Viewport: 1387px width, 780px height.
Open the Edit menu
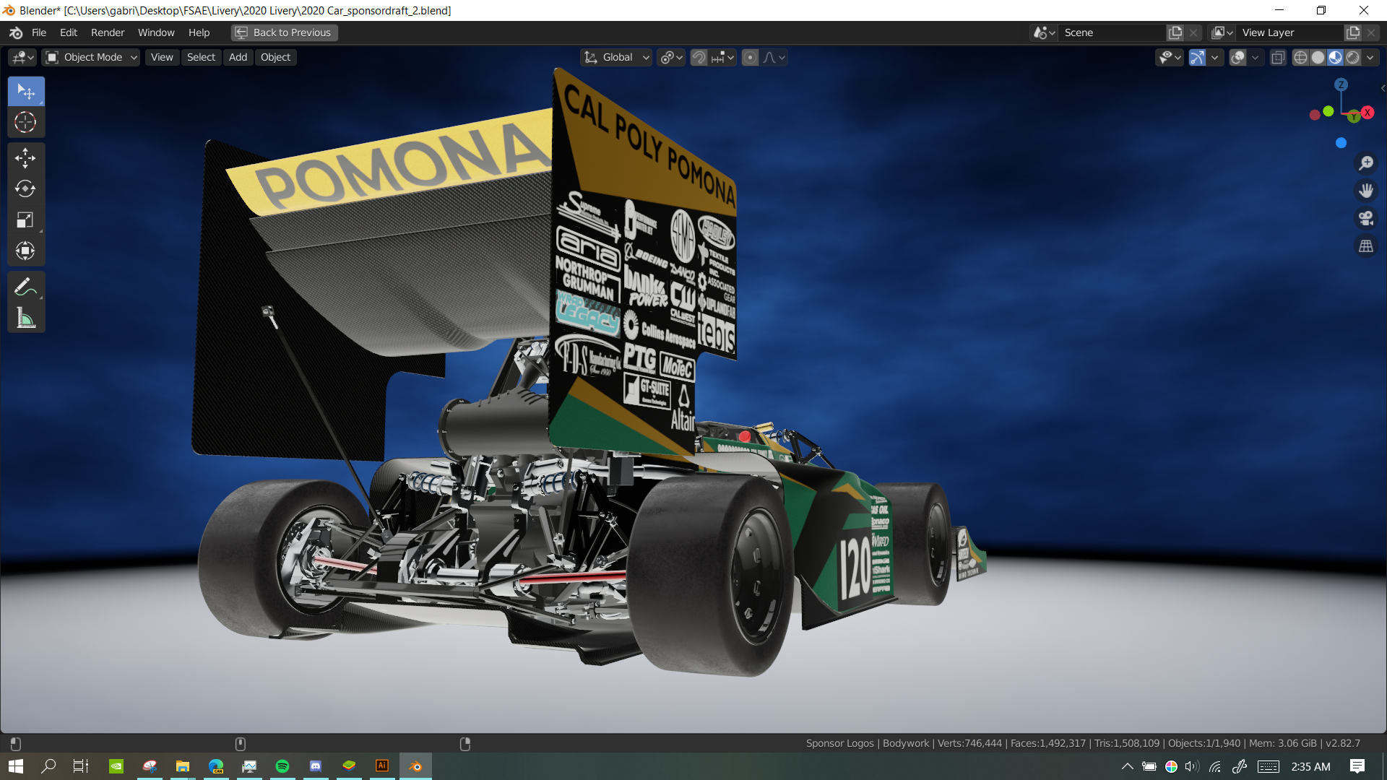69,32
